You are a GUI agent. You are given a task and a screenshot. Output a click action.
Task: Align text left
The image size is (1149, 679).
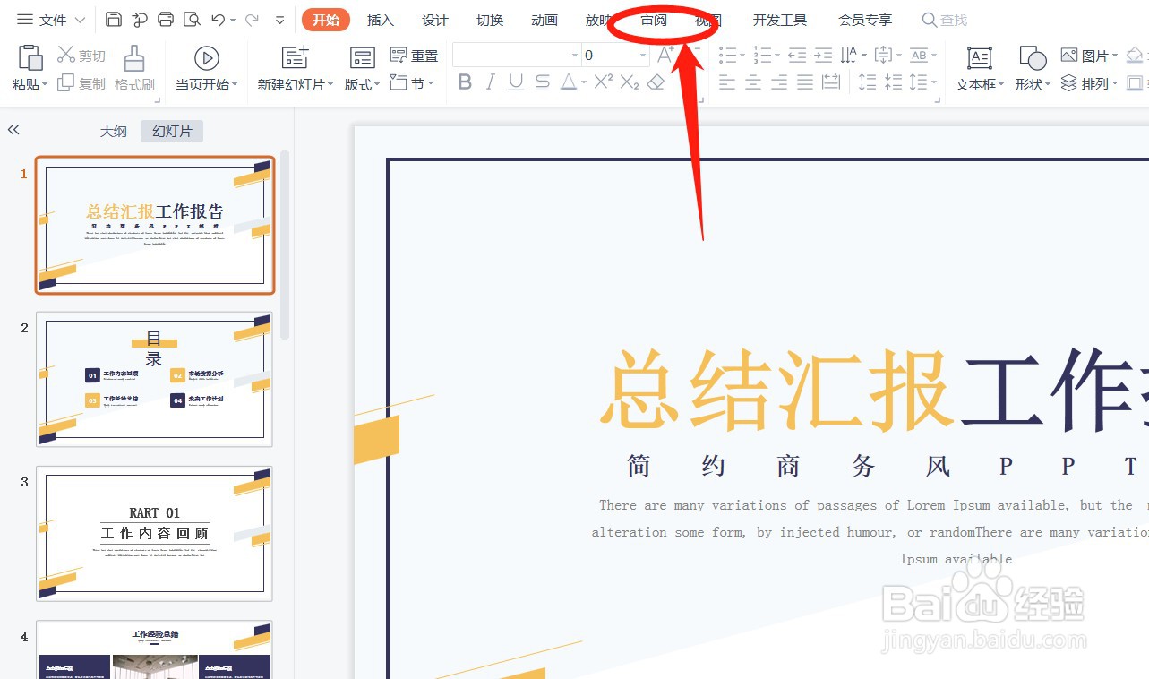click(x=727, y=82)
